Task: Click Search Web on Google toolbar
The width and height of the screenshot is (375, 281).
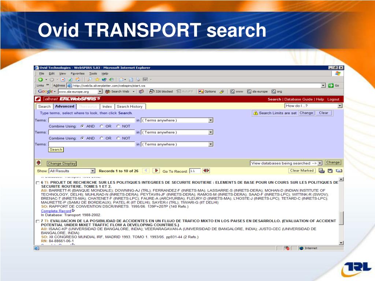Action: tap(118, 91)
